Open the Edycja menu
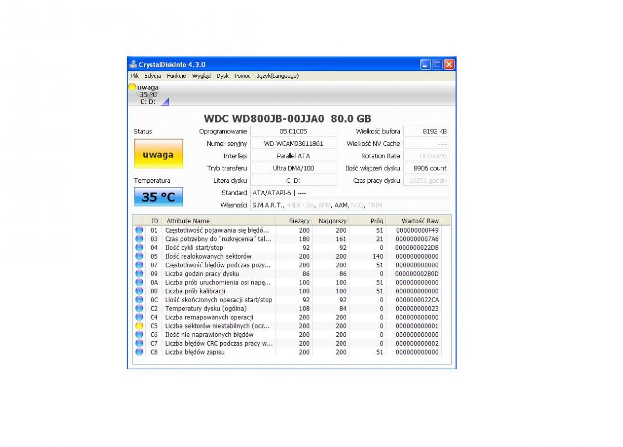Screen dimensions: 623x447 point(153,76)
